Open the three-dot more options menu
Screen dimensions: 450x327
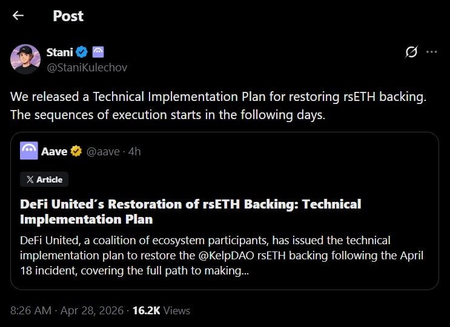[431, 52]
